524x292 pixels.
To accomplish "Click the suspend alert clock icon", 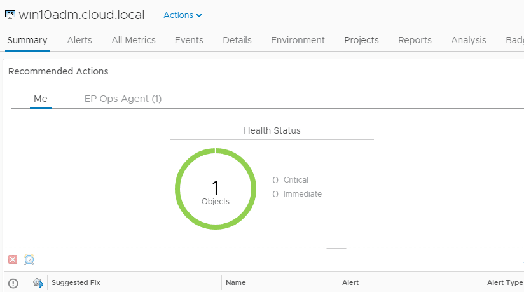I will [x=29, y=260].
